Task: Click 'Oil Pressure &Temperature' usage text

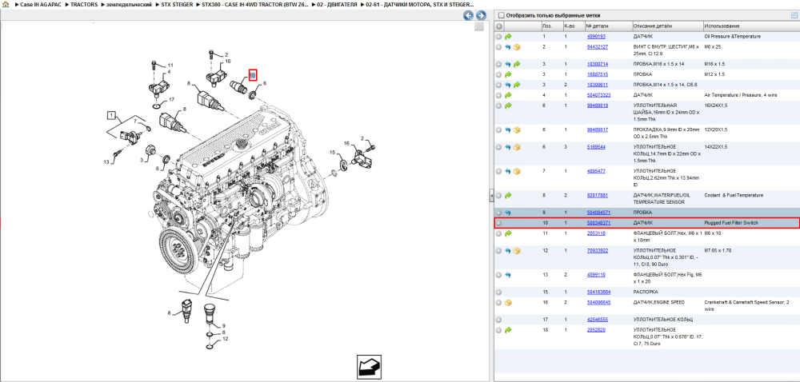Action: 732,37
